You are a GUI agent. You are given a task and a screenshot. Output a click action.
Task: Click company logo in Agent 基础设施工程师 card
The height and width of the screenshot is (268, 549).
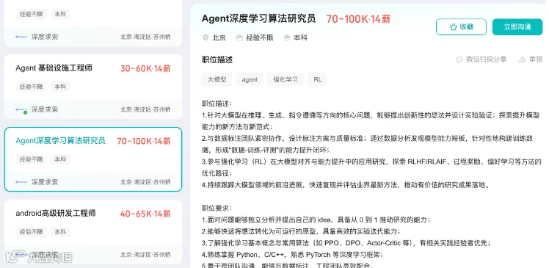pos(21,109)
